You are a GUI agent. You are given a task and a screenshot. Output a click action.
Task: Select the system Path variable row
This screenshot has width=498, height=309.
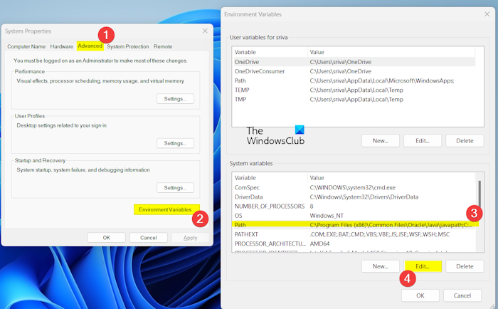(x=354, y=225)
